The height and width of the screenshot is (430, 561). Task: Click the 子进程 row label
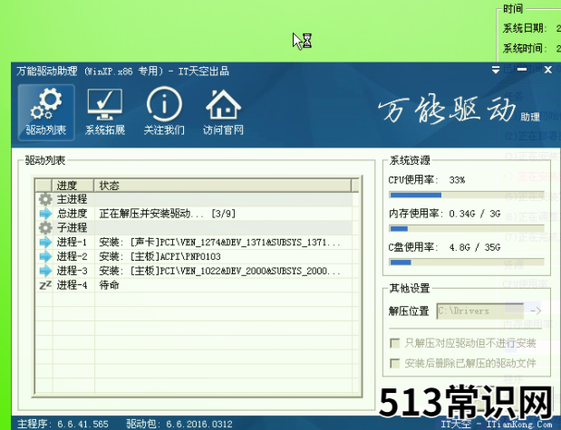(72, 228)
